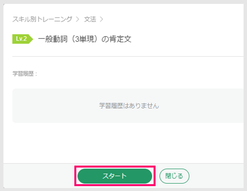Image resolution: width=247 pixels, height=191 pixels.
Task: Click the 閉じる button
Action: point(174,176)
